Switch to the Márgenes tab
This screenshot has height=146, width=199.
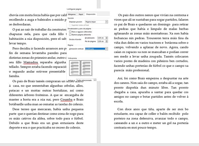pyautogui.click(x=72, y=15)
